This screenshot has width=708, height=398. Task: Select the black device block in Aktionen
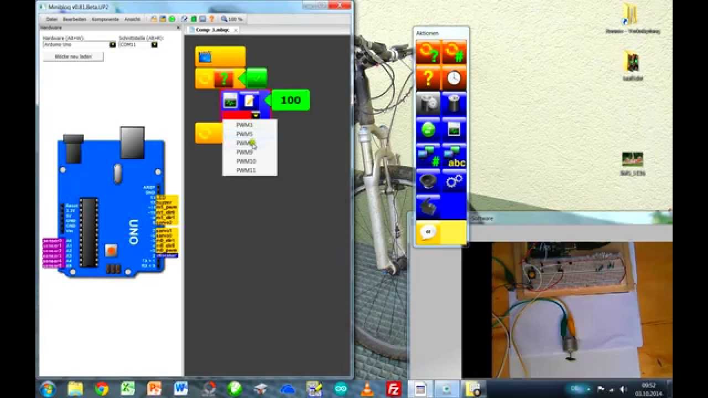tap(428, 207)
